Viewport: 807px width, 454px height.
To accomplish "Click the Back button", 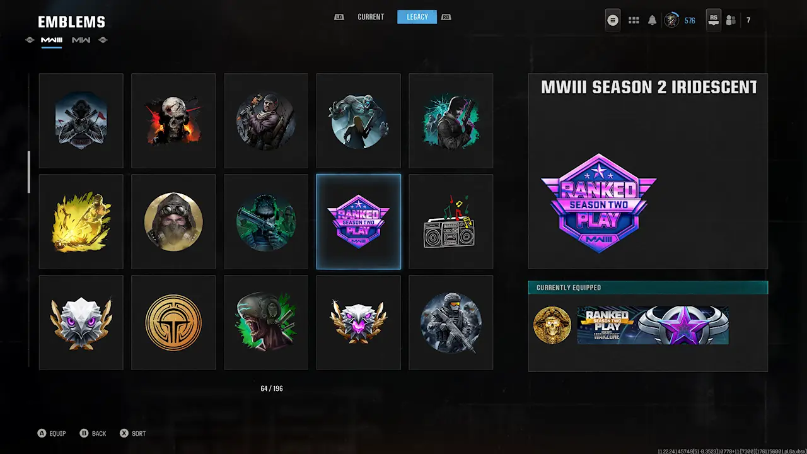I will [x=93, y=433].
